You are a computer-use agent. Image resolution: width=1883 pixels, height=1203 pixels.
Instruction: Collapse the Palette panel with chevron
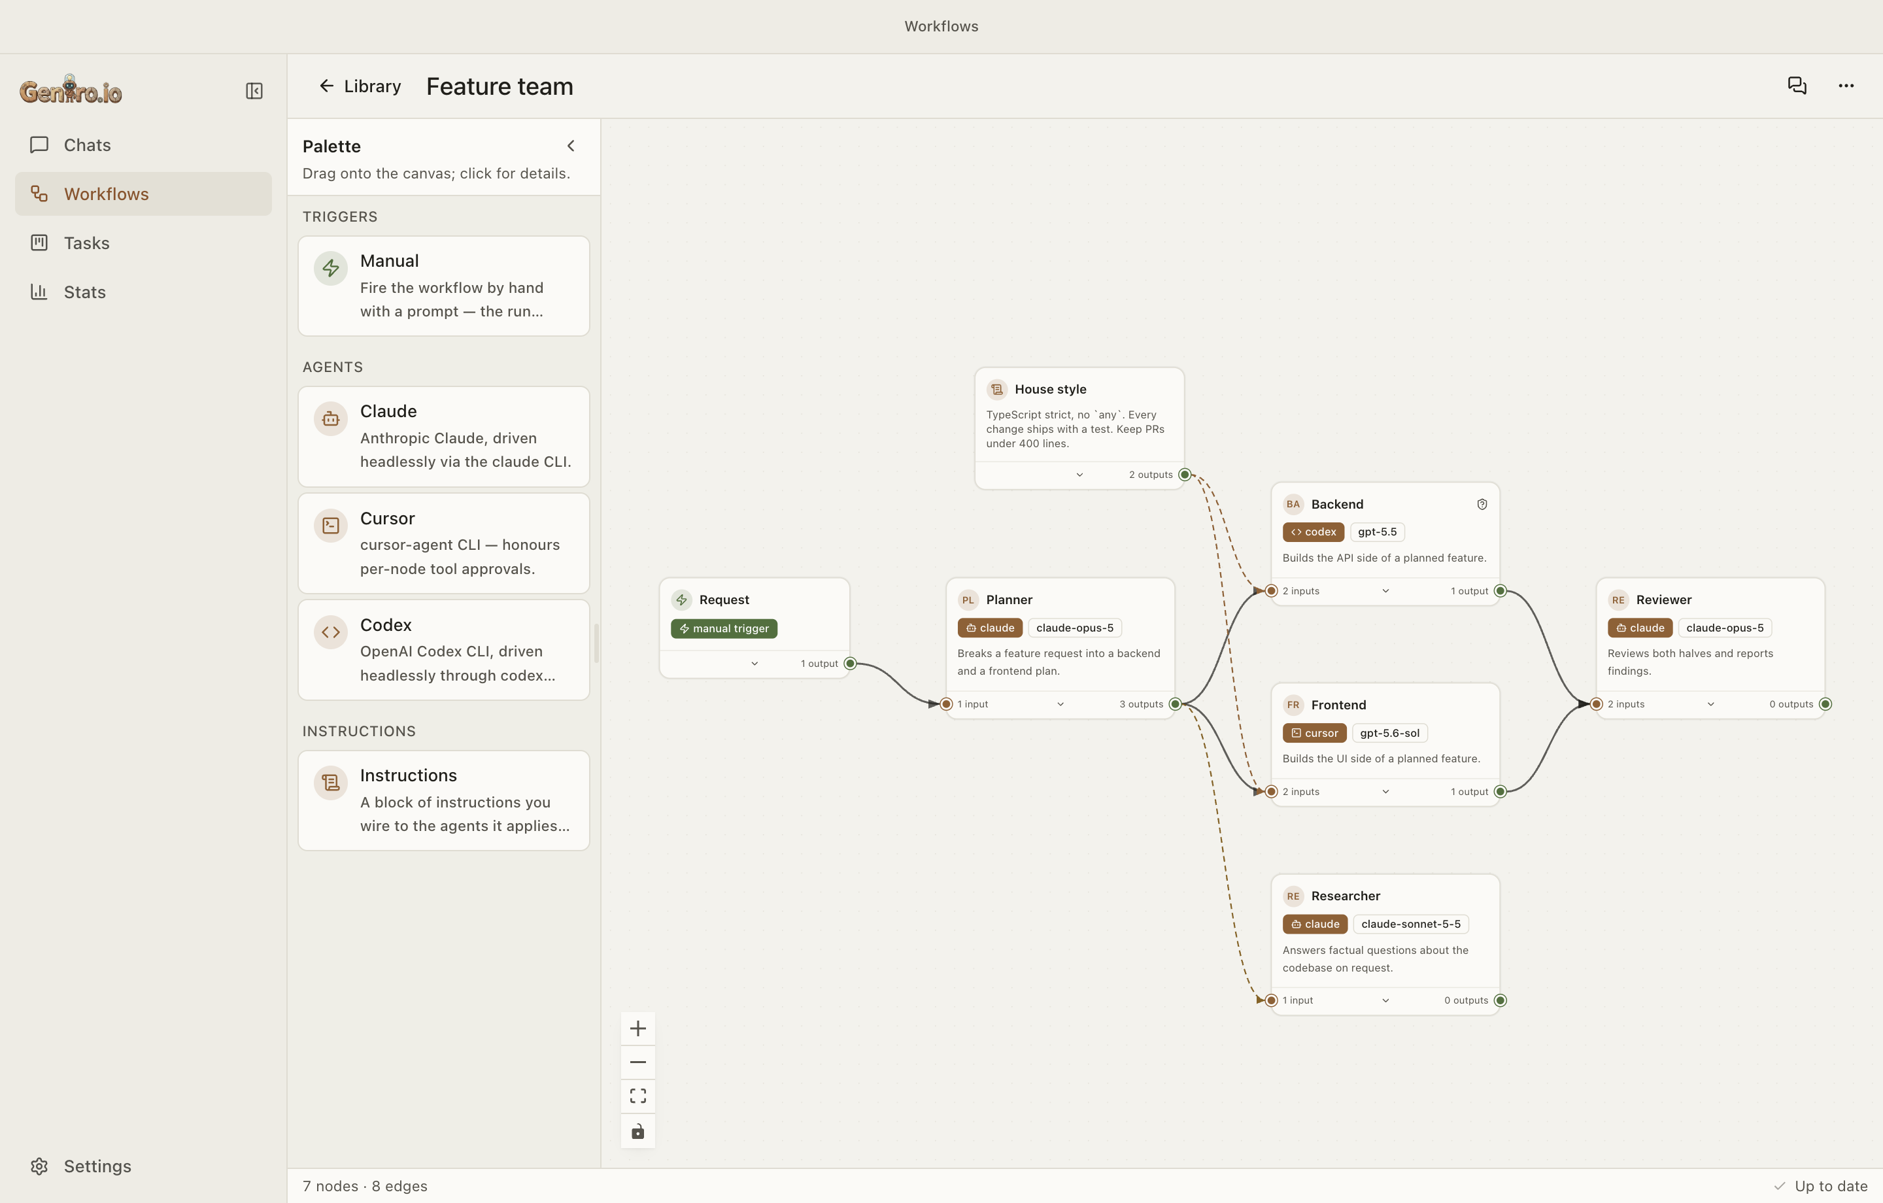point(571,146)
